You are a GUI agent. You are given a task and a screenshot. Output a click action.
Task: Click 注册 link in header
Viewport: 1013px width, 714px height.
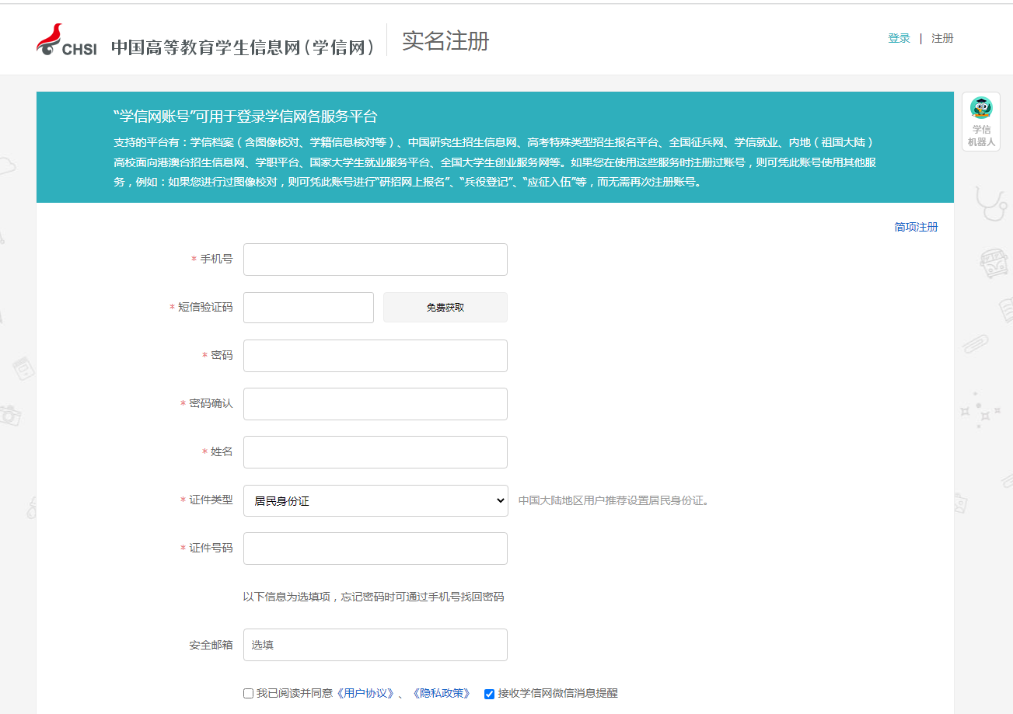click(x=942, y=38)
